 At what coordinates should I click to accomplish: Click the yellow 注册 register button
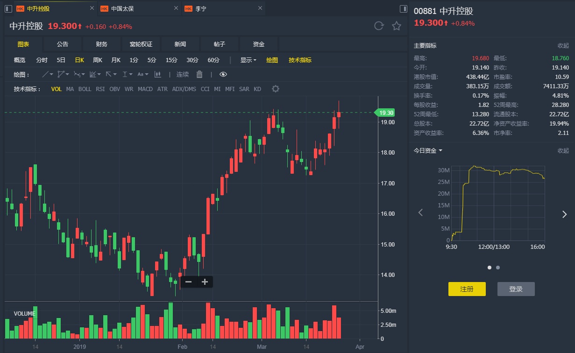(467, 289)
